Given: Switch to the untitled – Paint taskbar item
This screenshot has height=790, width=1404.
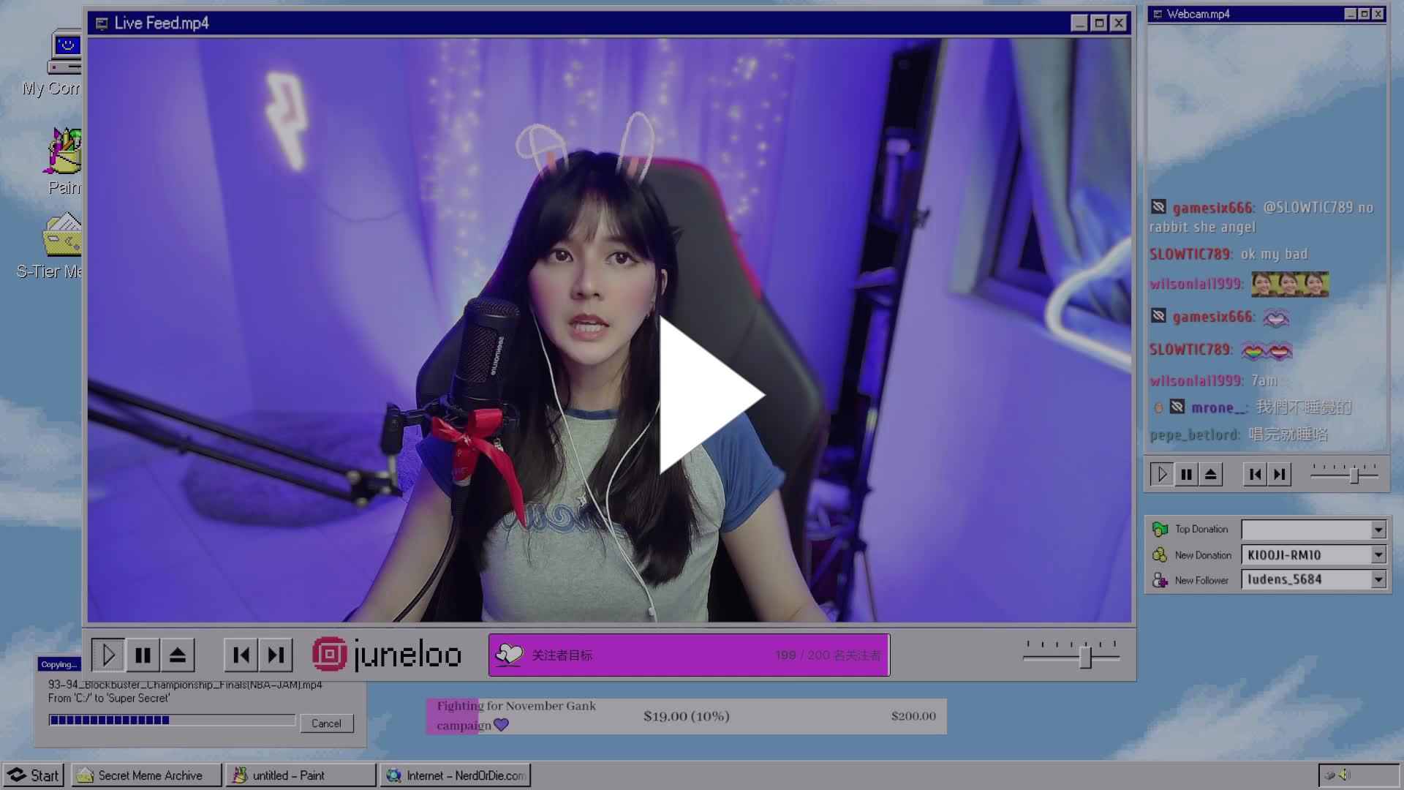Looking at the screenshot, I should point(300,775).
